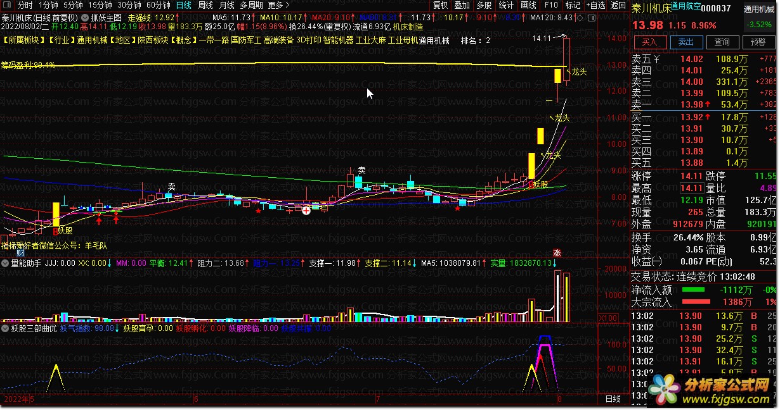Open the 复权 adjustment menu
This screenshot has height=410, width=780.
[x=440, y=5]
